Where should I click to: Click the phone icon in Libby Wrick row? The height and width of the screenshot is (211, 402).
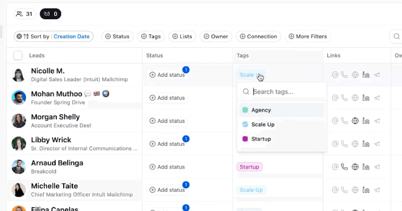345,144
